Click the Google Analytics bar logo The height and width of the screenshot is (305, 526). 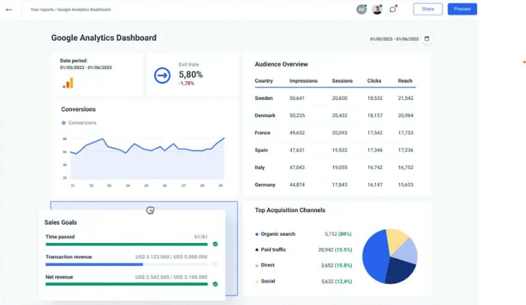[x=68, y=83]
